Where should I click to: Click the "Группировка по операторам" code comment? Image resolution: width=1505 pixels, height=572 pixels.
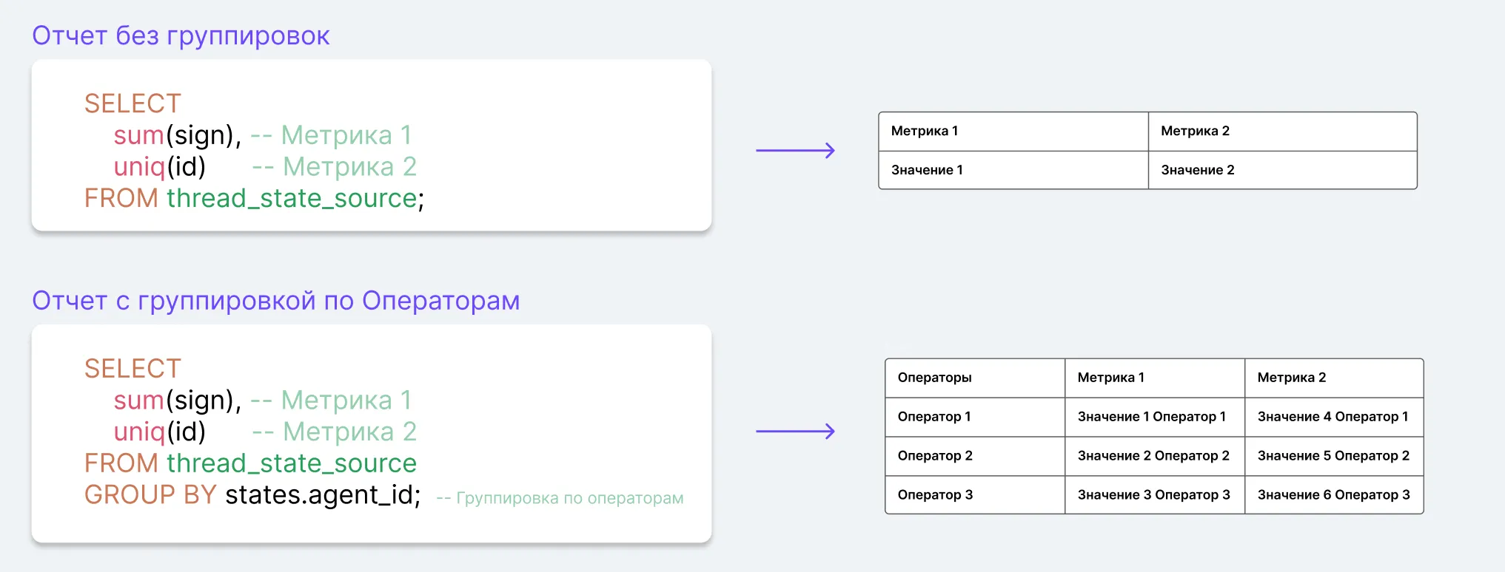560,498
